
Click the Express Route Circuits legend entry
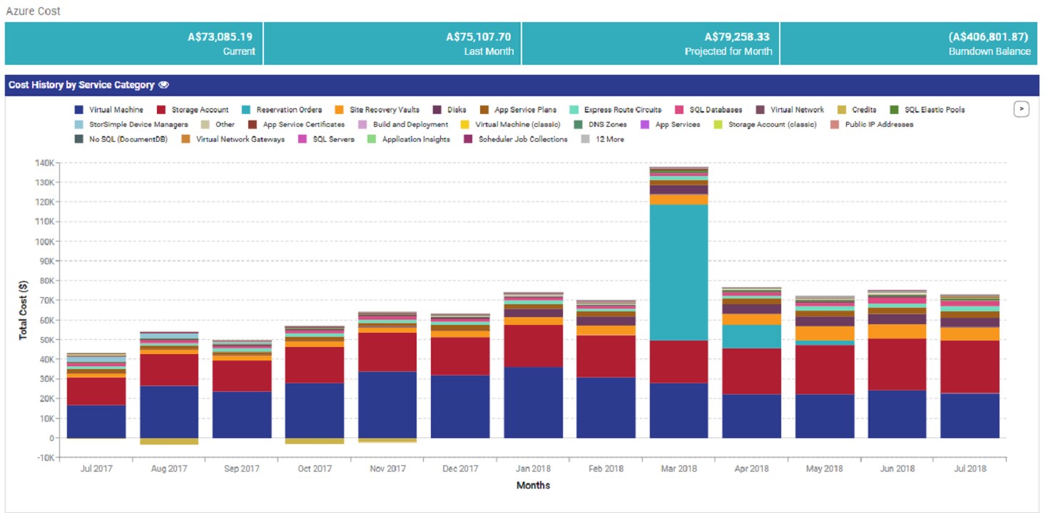pyautogui.click(x=615, y=110)
